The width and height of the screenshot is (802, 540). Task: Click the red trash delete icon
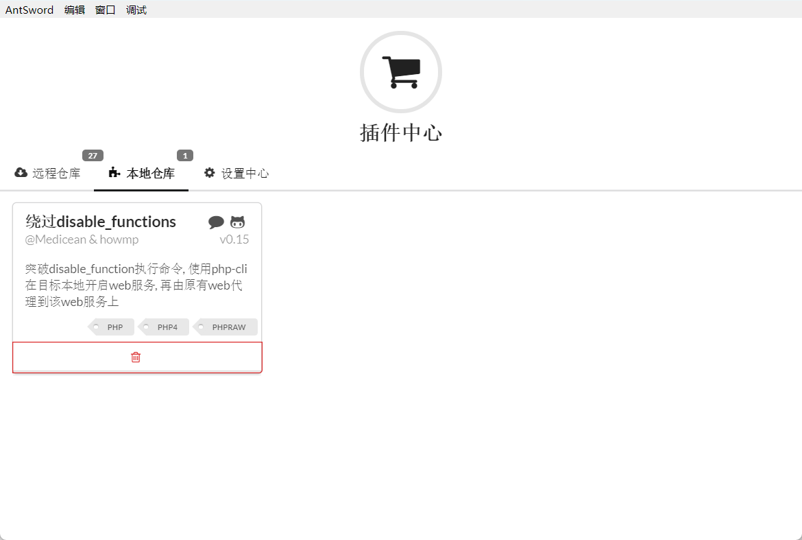coord(136,357)
